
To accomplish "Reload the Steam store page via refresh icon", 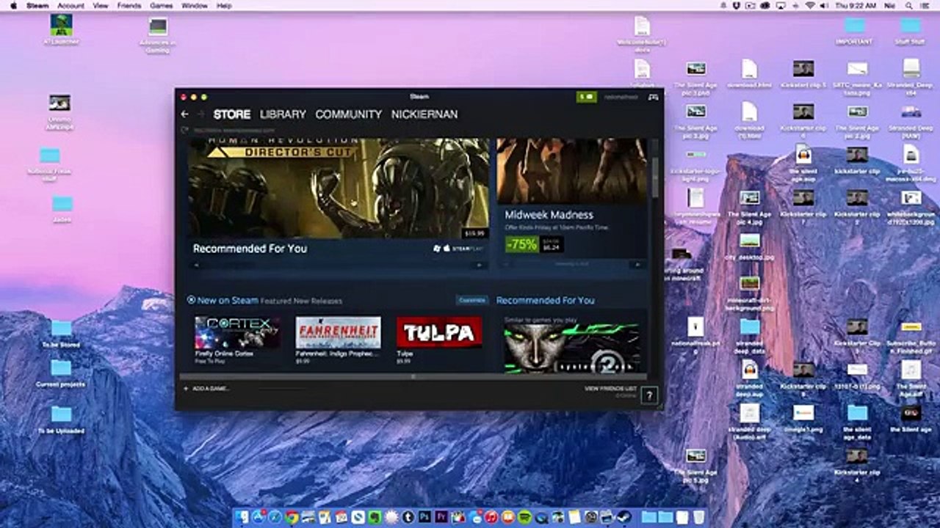I will coord(186,131).
